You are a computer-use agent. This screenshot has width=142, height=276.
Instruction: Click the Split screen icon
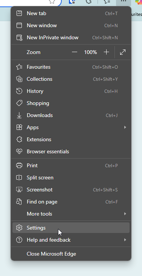(19, 177)
